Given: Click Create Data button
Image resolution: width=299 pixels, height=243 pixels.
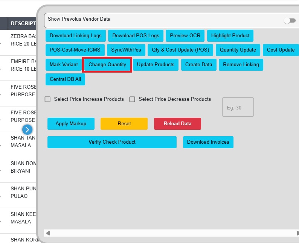Looking at the screenshot, I should pyautogui.click(x=199, y=65).
